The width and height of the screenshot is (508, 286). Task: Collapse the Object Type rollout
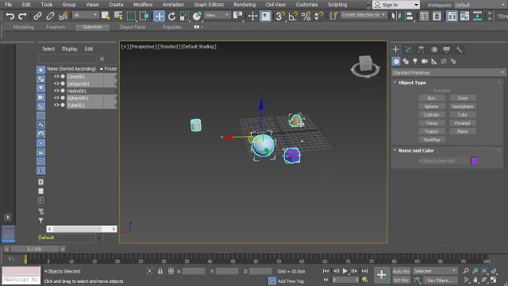point(412,83)
